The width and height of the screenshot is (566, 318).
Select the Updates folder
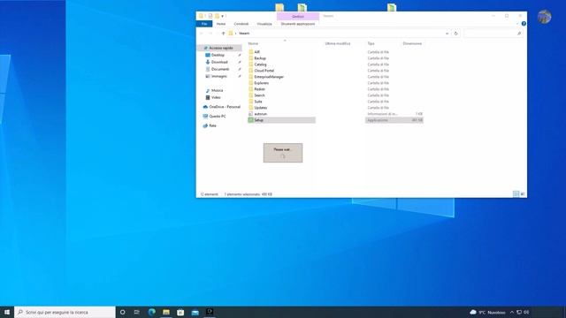click(261, 108)
